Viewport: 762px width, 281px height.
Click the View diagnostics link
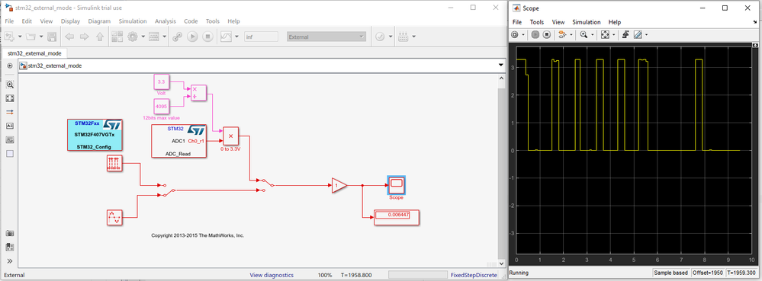click(272, 275)
